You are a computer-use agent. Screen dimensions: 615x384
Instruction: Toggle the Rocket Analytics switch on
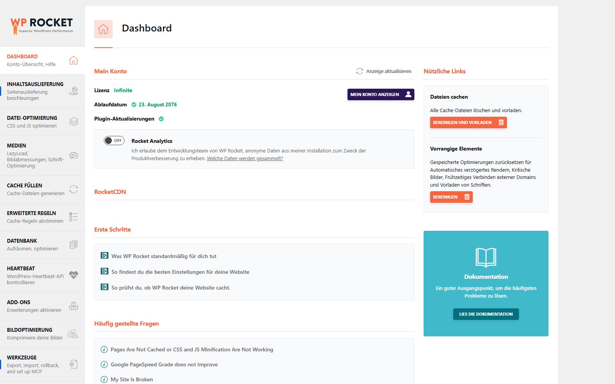114,141
